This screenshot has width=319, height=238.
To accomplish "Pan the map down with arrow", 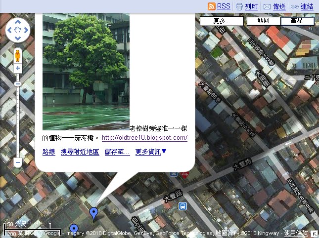I will coord(18,38).
